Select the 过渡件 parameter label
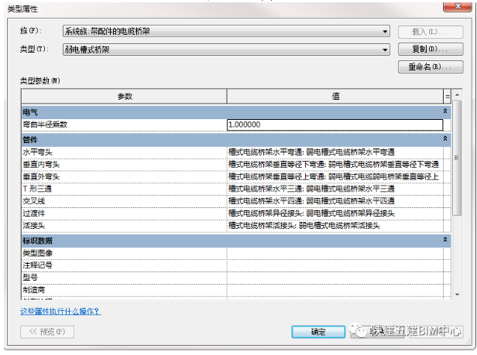Viewport: 477px width, 355px height. (34, 213)
